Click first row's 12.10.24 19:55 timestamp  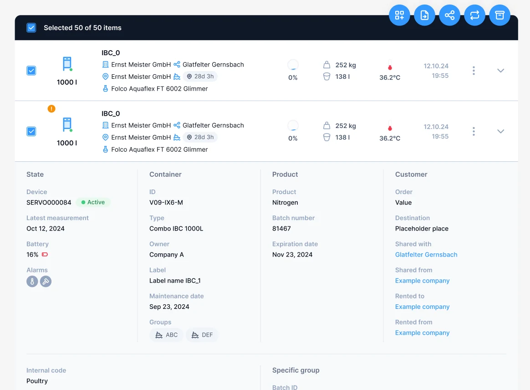(x=436, y=71)
